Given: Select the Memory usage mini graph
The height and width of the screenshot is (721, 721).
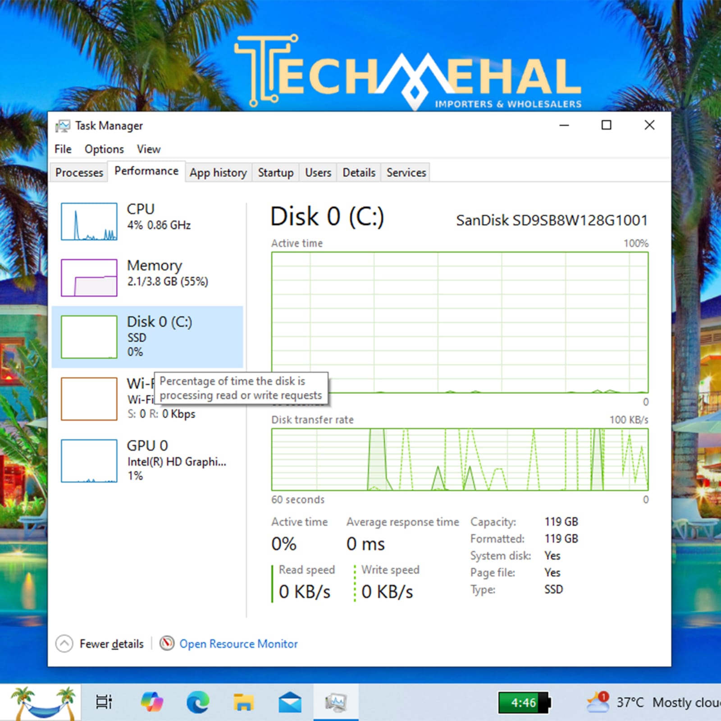Looking at the screenshot, I should [89, 278].
